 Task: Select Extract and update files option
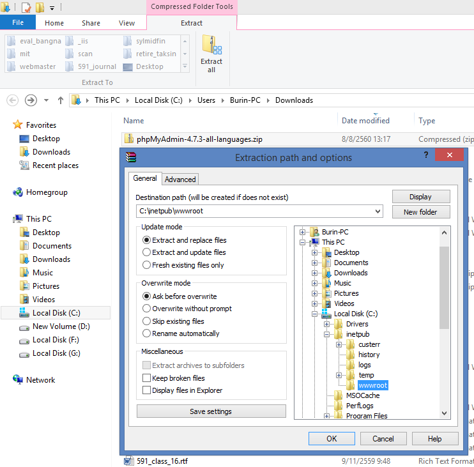tap(184, 252)
